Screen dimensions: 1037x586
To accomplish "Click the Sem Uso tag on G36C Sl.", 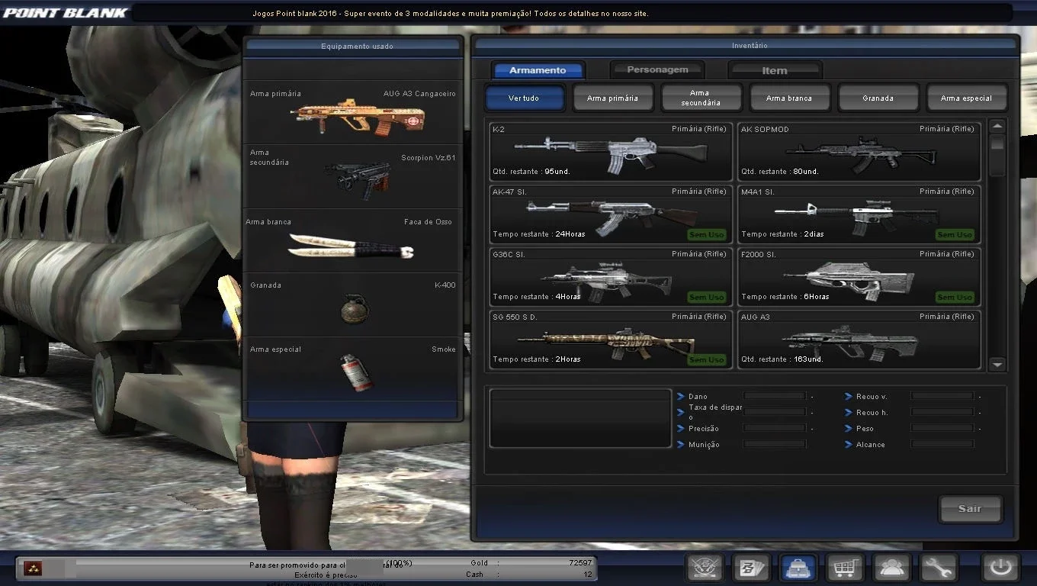I will pyautogui.click(x=707, y=297).
